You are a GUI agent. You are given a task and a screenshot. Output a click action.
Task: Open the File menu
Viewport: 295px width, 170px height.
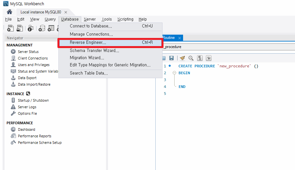point(8,19)
